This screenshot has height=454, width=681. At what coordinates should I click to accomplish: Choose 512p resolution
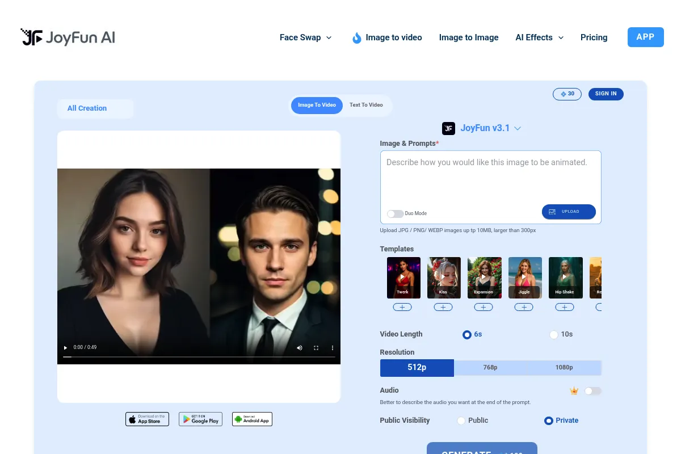click(x=417, y=368)
